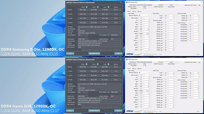
Task: Click MSI Dragon Ball icon in upper title bar
Action: pos(127,2)
